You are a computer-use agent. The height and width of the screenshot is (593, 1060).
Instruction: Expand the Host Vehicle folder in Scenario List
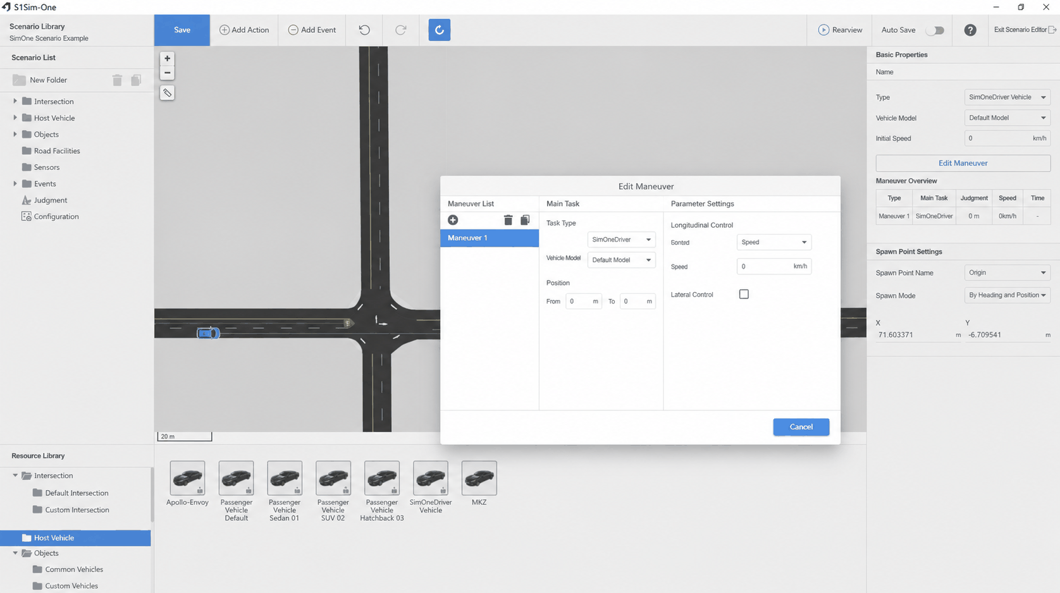[15, 118]
